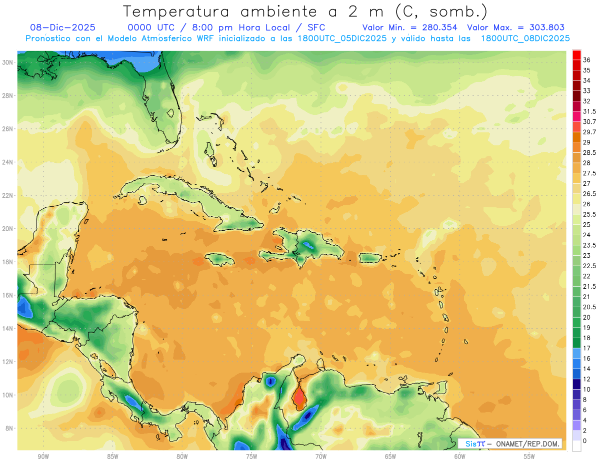Viewport: 600px width, 463px height.
Task: Click the longitude label "55W"
Action: pos(529,457)
